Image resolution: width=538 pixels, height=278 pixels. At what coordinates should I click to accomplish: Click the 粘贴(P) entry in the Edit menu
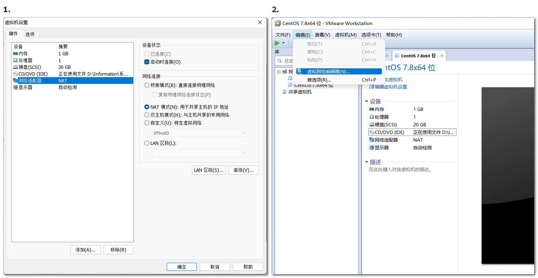(x=339, y=60)
